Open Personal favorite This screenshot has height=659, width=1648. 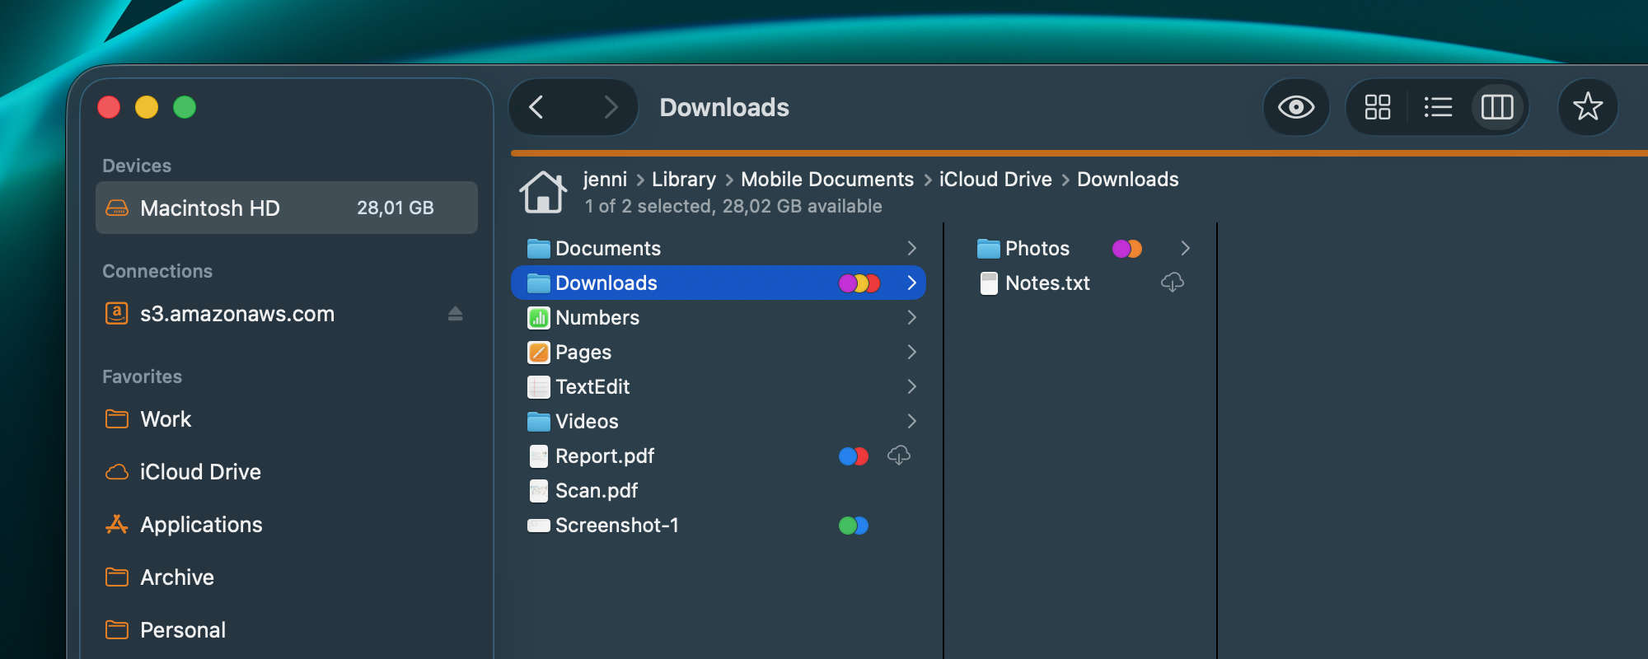tap(183, 629)
